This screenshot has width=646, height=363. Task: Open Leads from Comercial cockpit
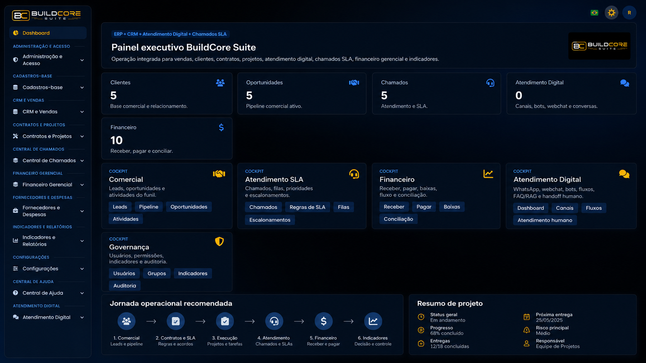120,207
